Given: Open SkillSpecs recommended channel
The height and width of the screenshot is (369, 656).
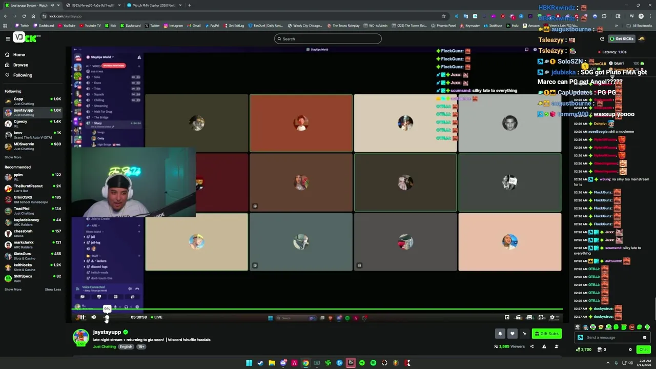Looking at the screenshot, I should [x=33, y=278].
